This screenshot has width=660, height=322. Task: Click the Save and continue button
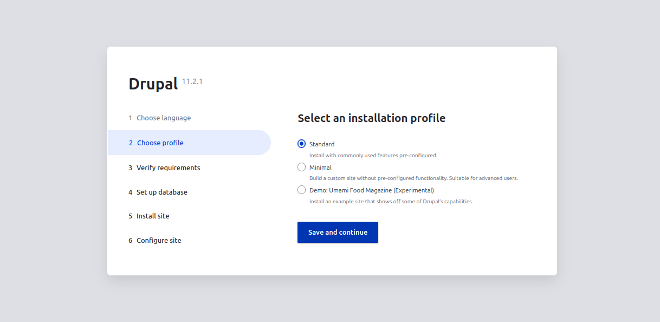[338, 232]
